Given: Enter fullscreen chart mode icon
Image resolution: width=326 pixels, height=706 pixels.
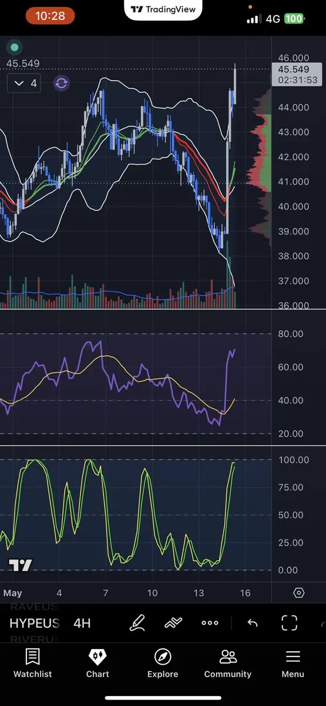Looking at the screenshot, I should coord(290,623).
